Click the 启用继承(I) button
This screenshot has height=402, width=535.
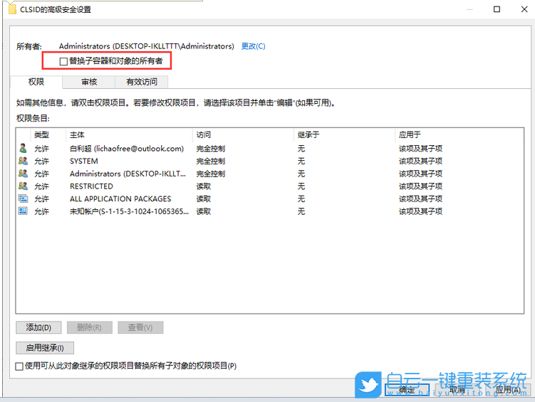(45, 348)
